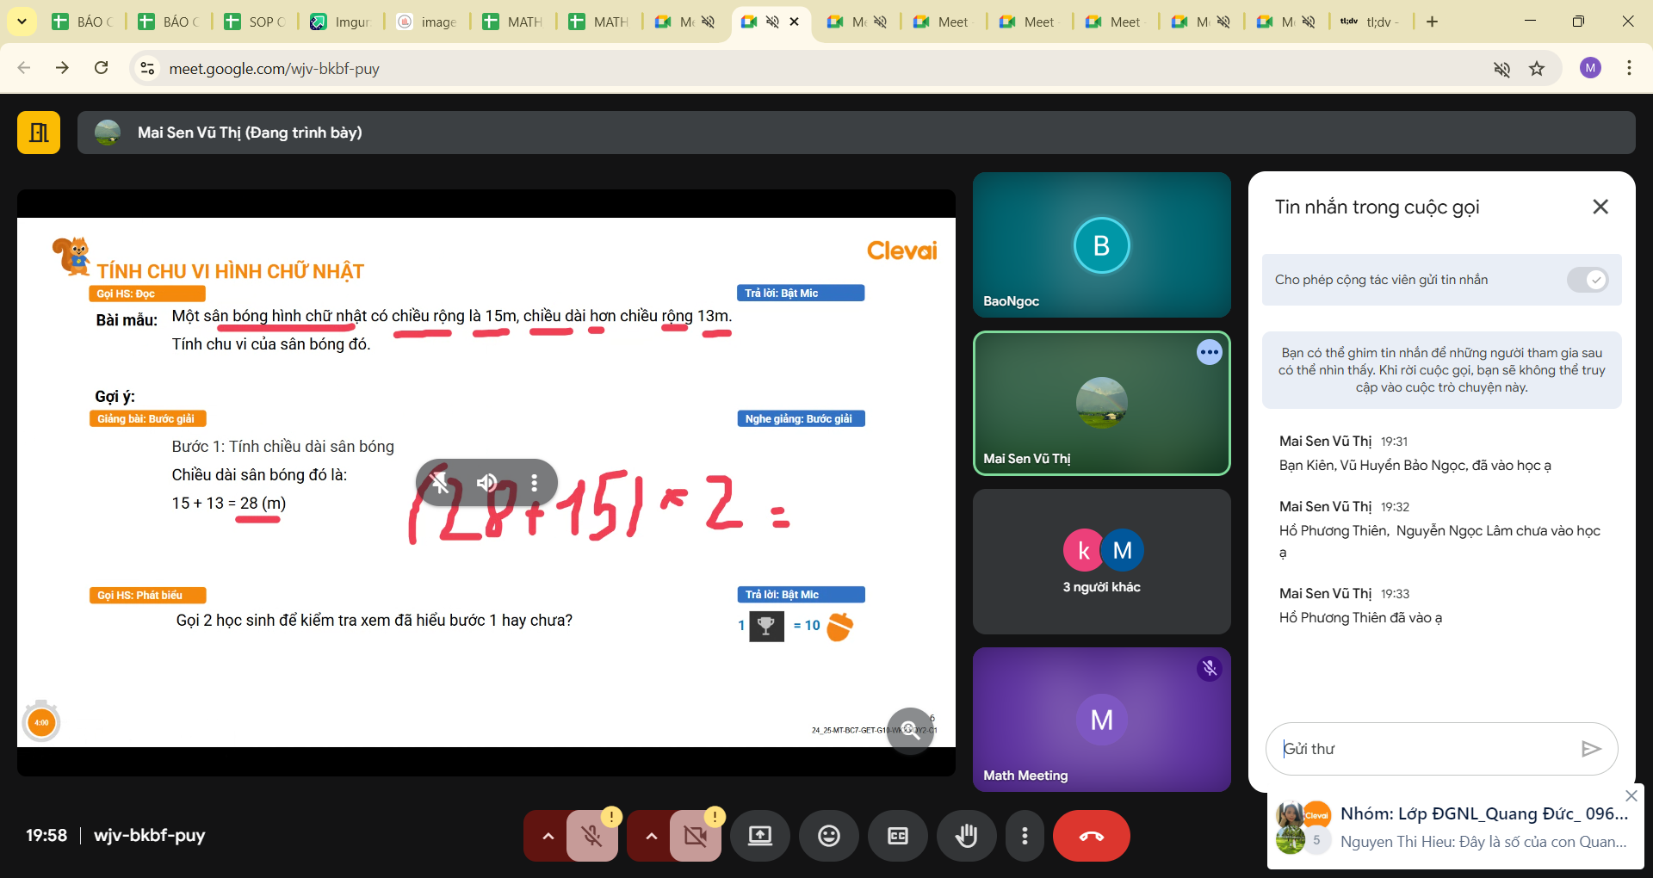The width and height of the screenshot is (1653, 878).
Task: Click message "Hồ Phương Thiên đã vào ạ"
Action: pyautogui.click(x=1360, y=618)
